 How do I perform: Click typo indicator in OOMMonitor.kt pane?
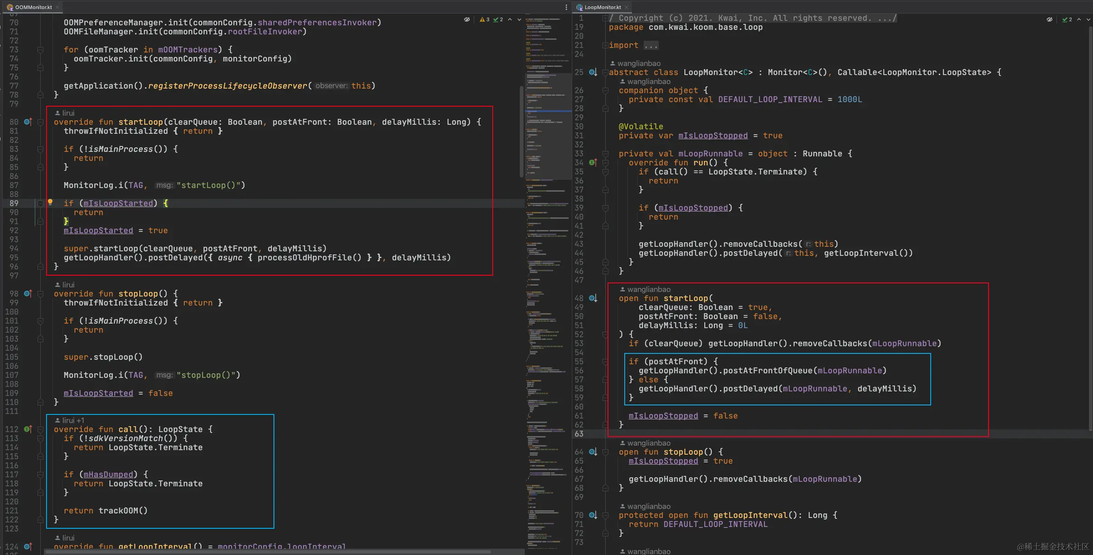point(498,19)
